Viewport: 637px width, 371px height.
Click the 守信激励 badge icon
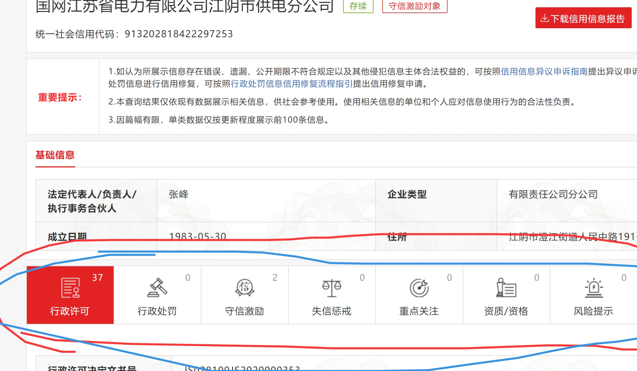(244, 287)
